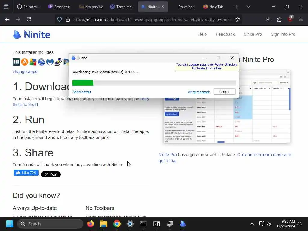Click the browser address bar URL
Viewport: 308px width, 231px height.
click(152, 20)
